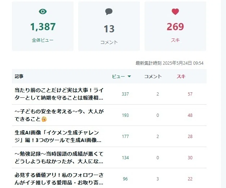The height and width of the screenshot is (188, 226).
Task: Open article 子どもの安全を考える
Action: click(59, 115)
